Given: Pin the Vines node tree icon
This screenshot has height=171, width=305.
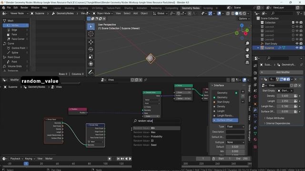Looking at the screenshot, I should [x=145, y=80].
